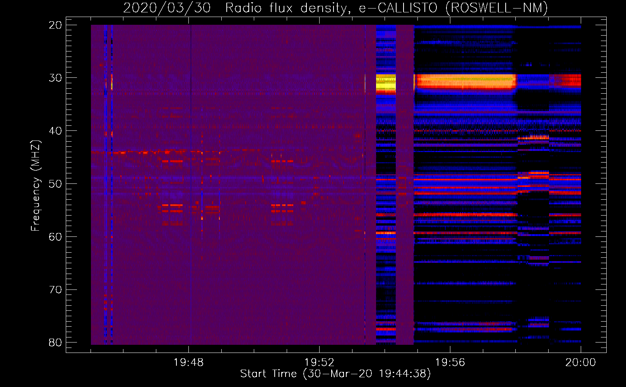Click the 50 MHz frequency tick label
The width and height of the screenshot is (626, 387).
(55, 184)
